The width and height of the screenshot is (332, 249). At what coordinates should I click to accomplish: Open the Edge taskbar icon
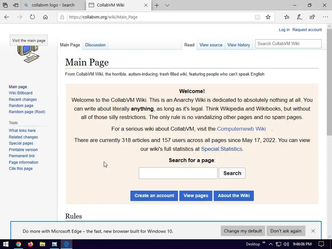(x=66, y=244)
